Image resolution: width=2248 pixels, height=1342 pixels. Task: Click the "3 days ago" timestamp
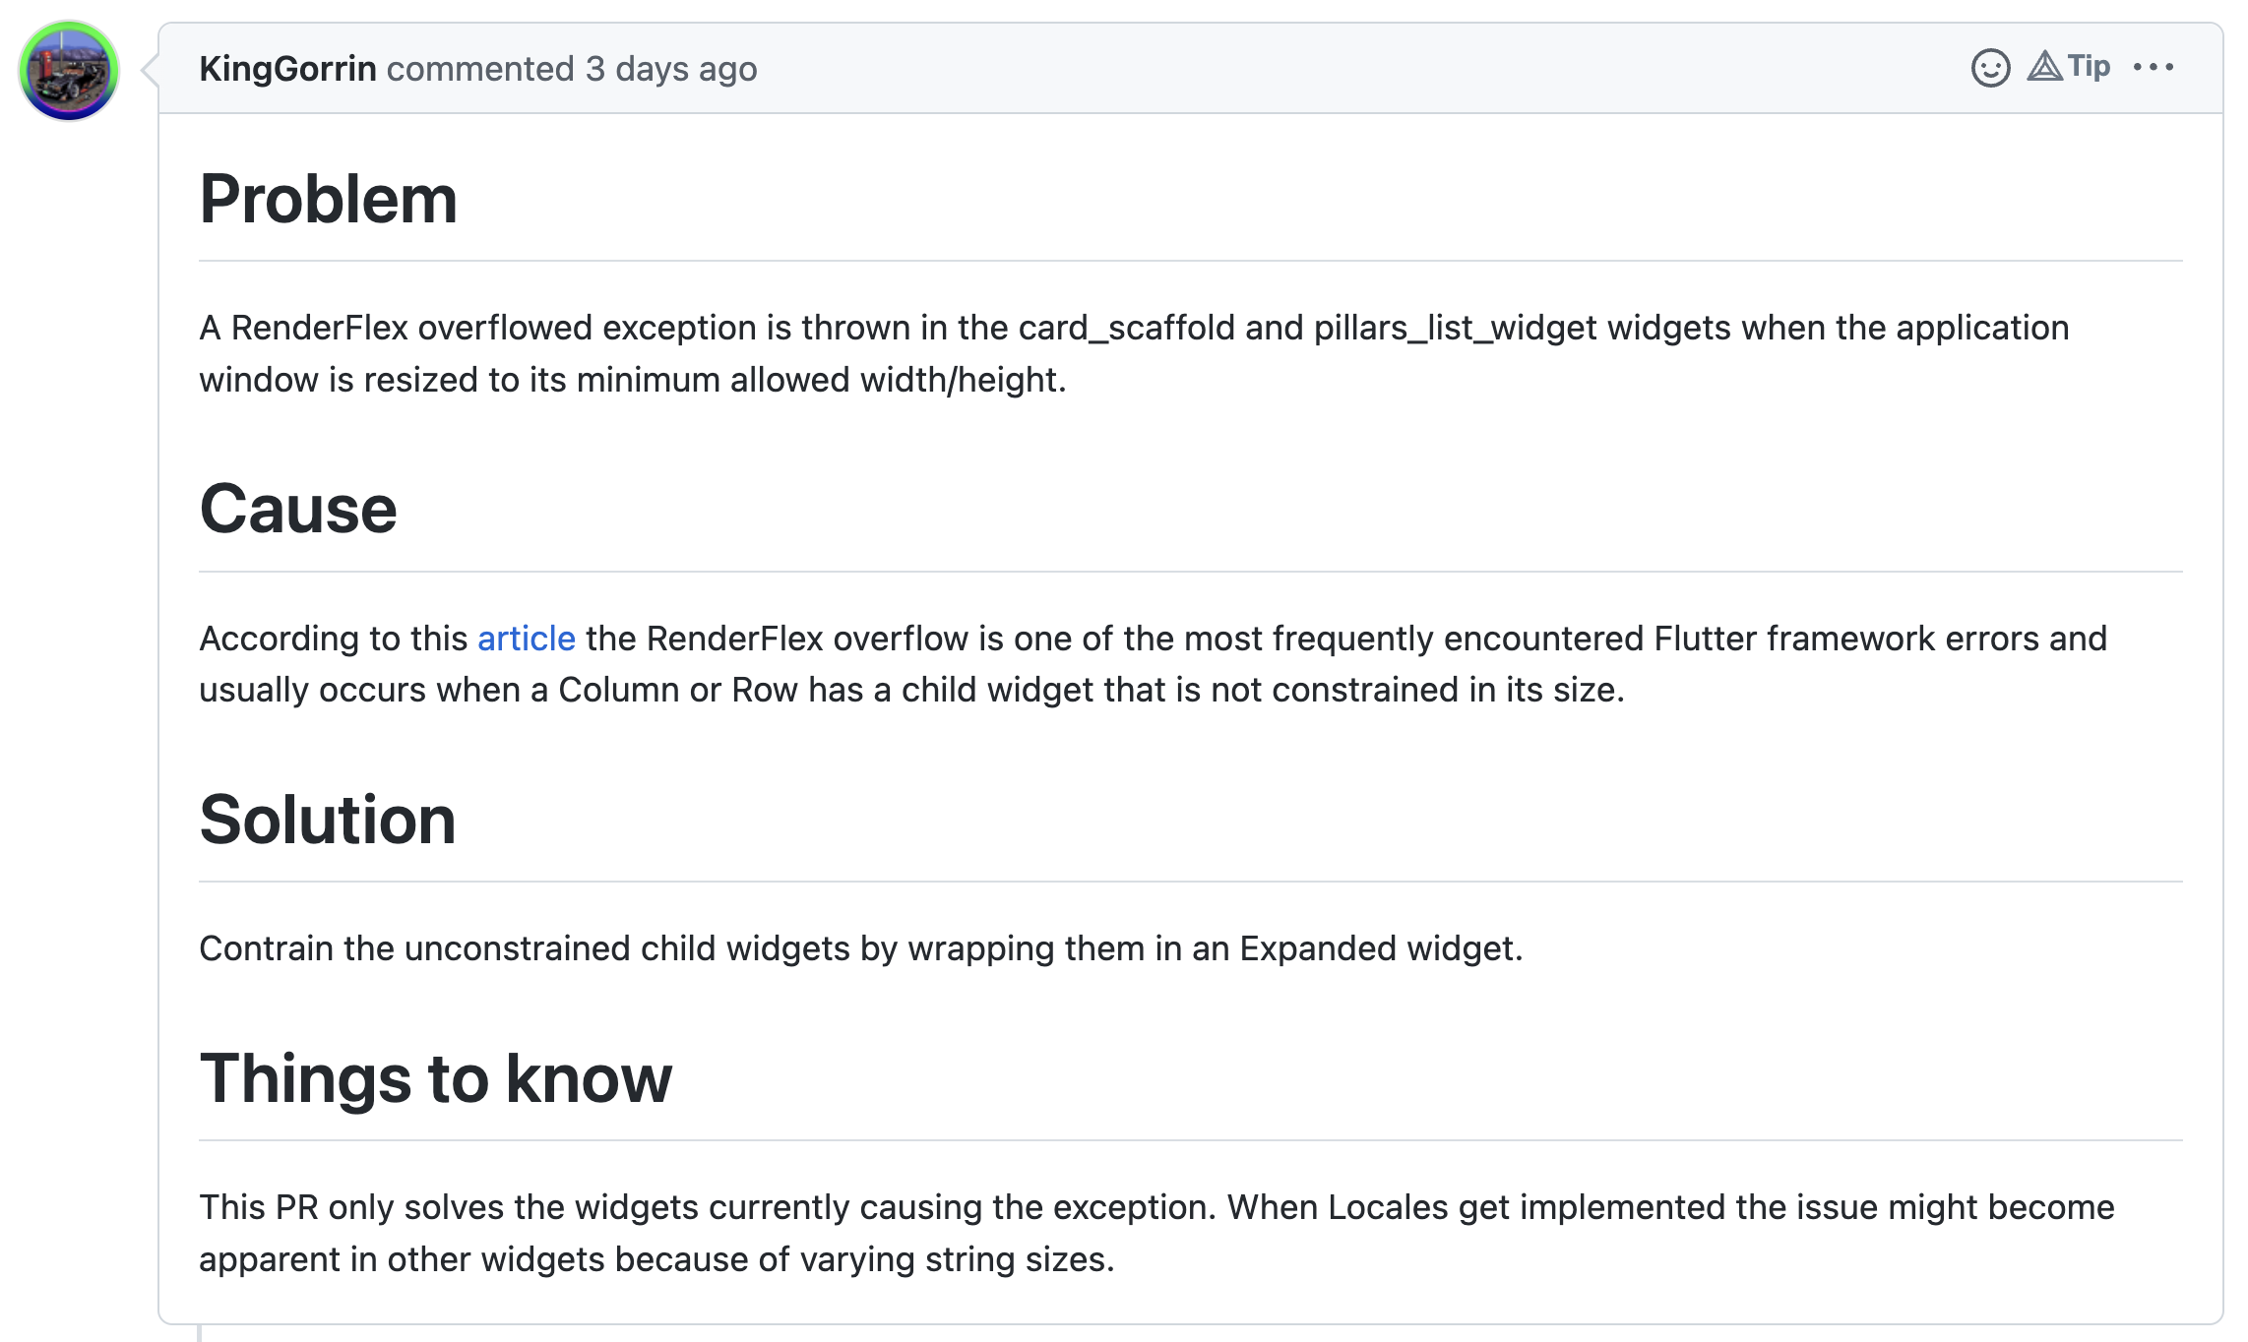click(x=671, y=69)
